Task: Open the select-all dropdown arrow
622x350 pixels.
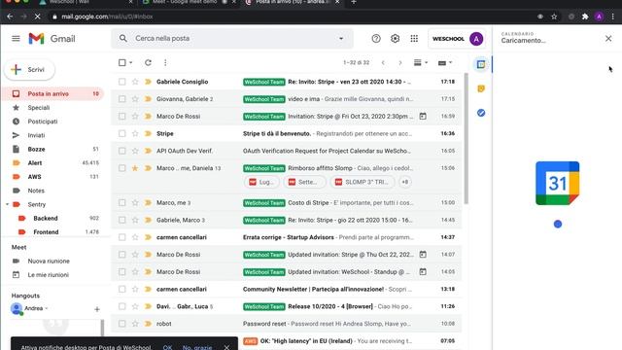Action: click(x=130, y=62)
